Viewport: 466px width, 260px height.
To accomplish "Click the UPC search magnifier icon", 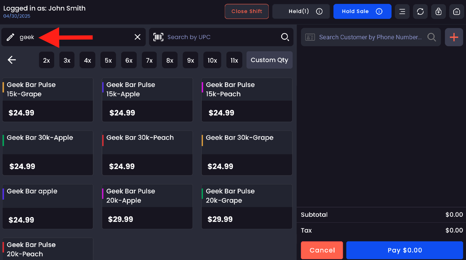I will (x=285, y=37).
